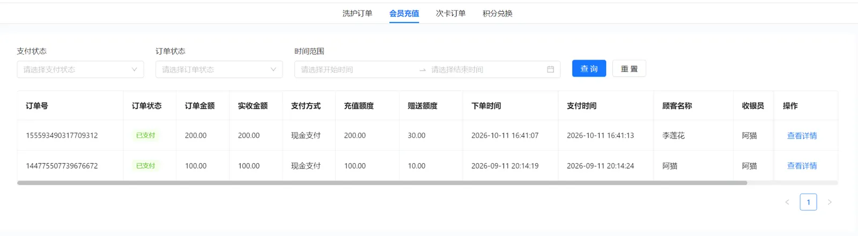The width and height of the screenshot is (858, 236).
Task: Open the 次卡订单 tab
Action: click(x=450, y=13)
